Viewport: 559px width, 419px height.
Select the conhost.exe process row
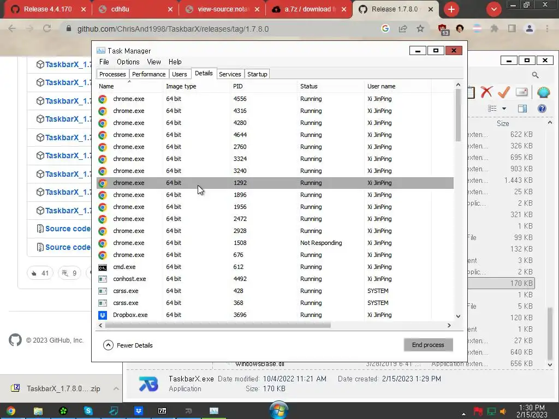(275, 279)
